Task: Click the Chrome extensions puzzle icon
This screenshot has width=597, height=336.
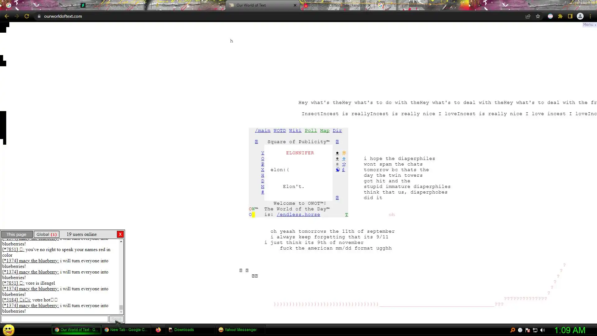Action: click(x=560, y=16)
